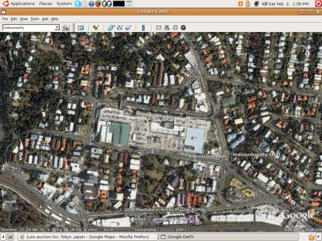The width and height of the screenshot is (322, 241).
Task: Click the Email envelope toolbar icon
Action: 159,28
